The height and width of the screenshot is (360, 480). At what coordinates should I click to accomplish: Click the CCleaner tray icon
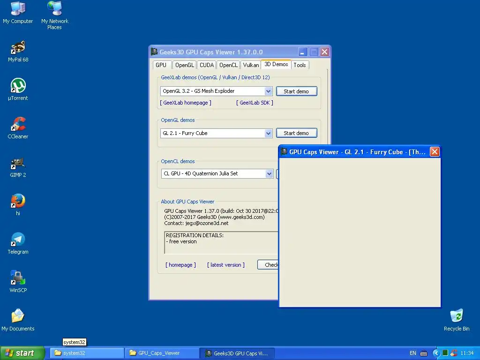click(x=454, y=353)
